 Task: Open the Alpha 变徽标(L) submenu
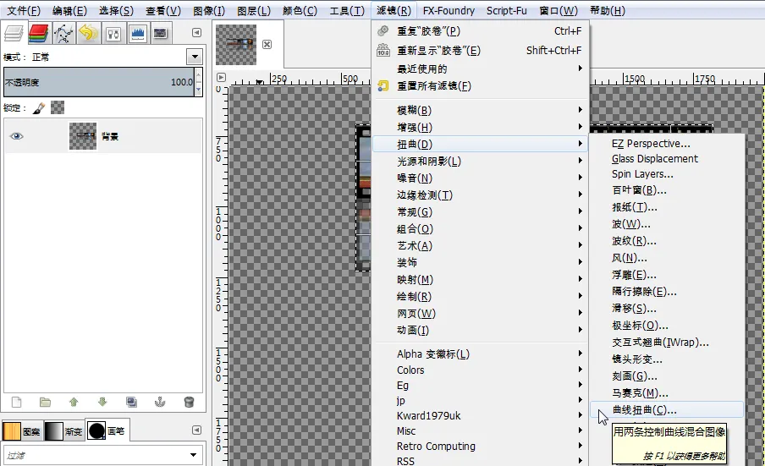point(480,354)
